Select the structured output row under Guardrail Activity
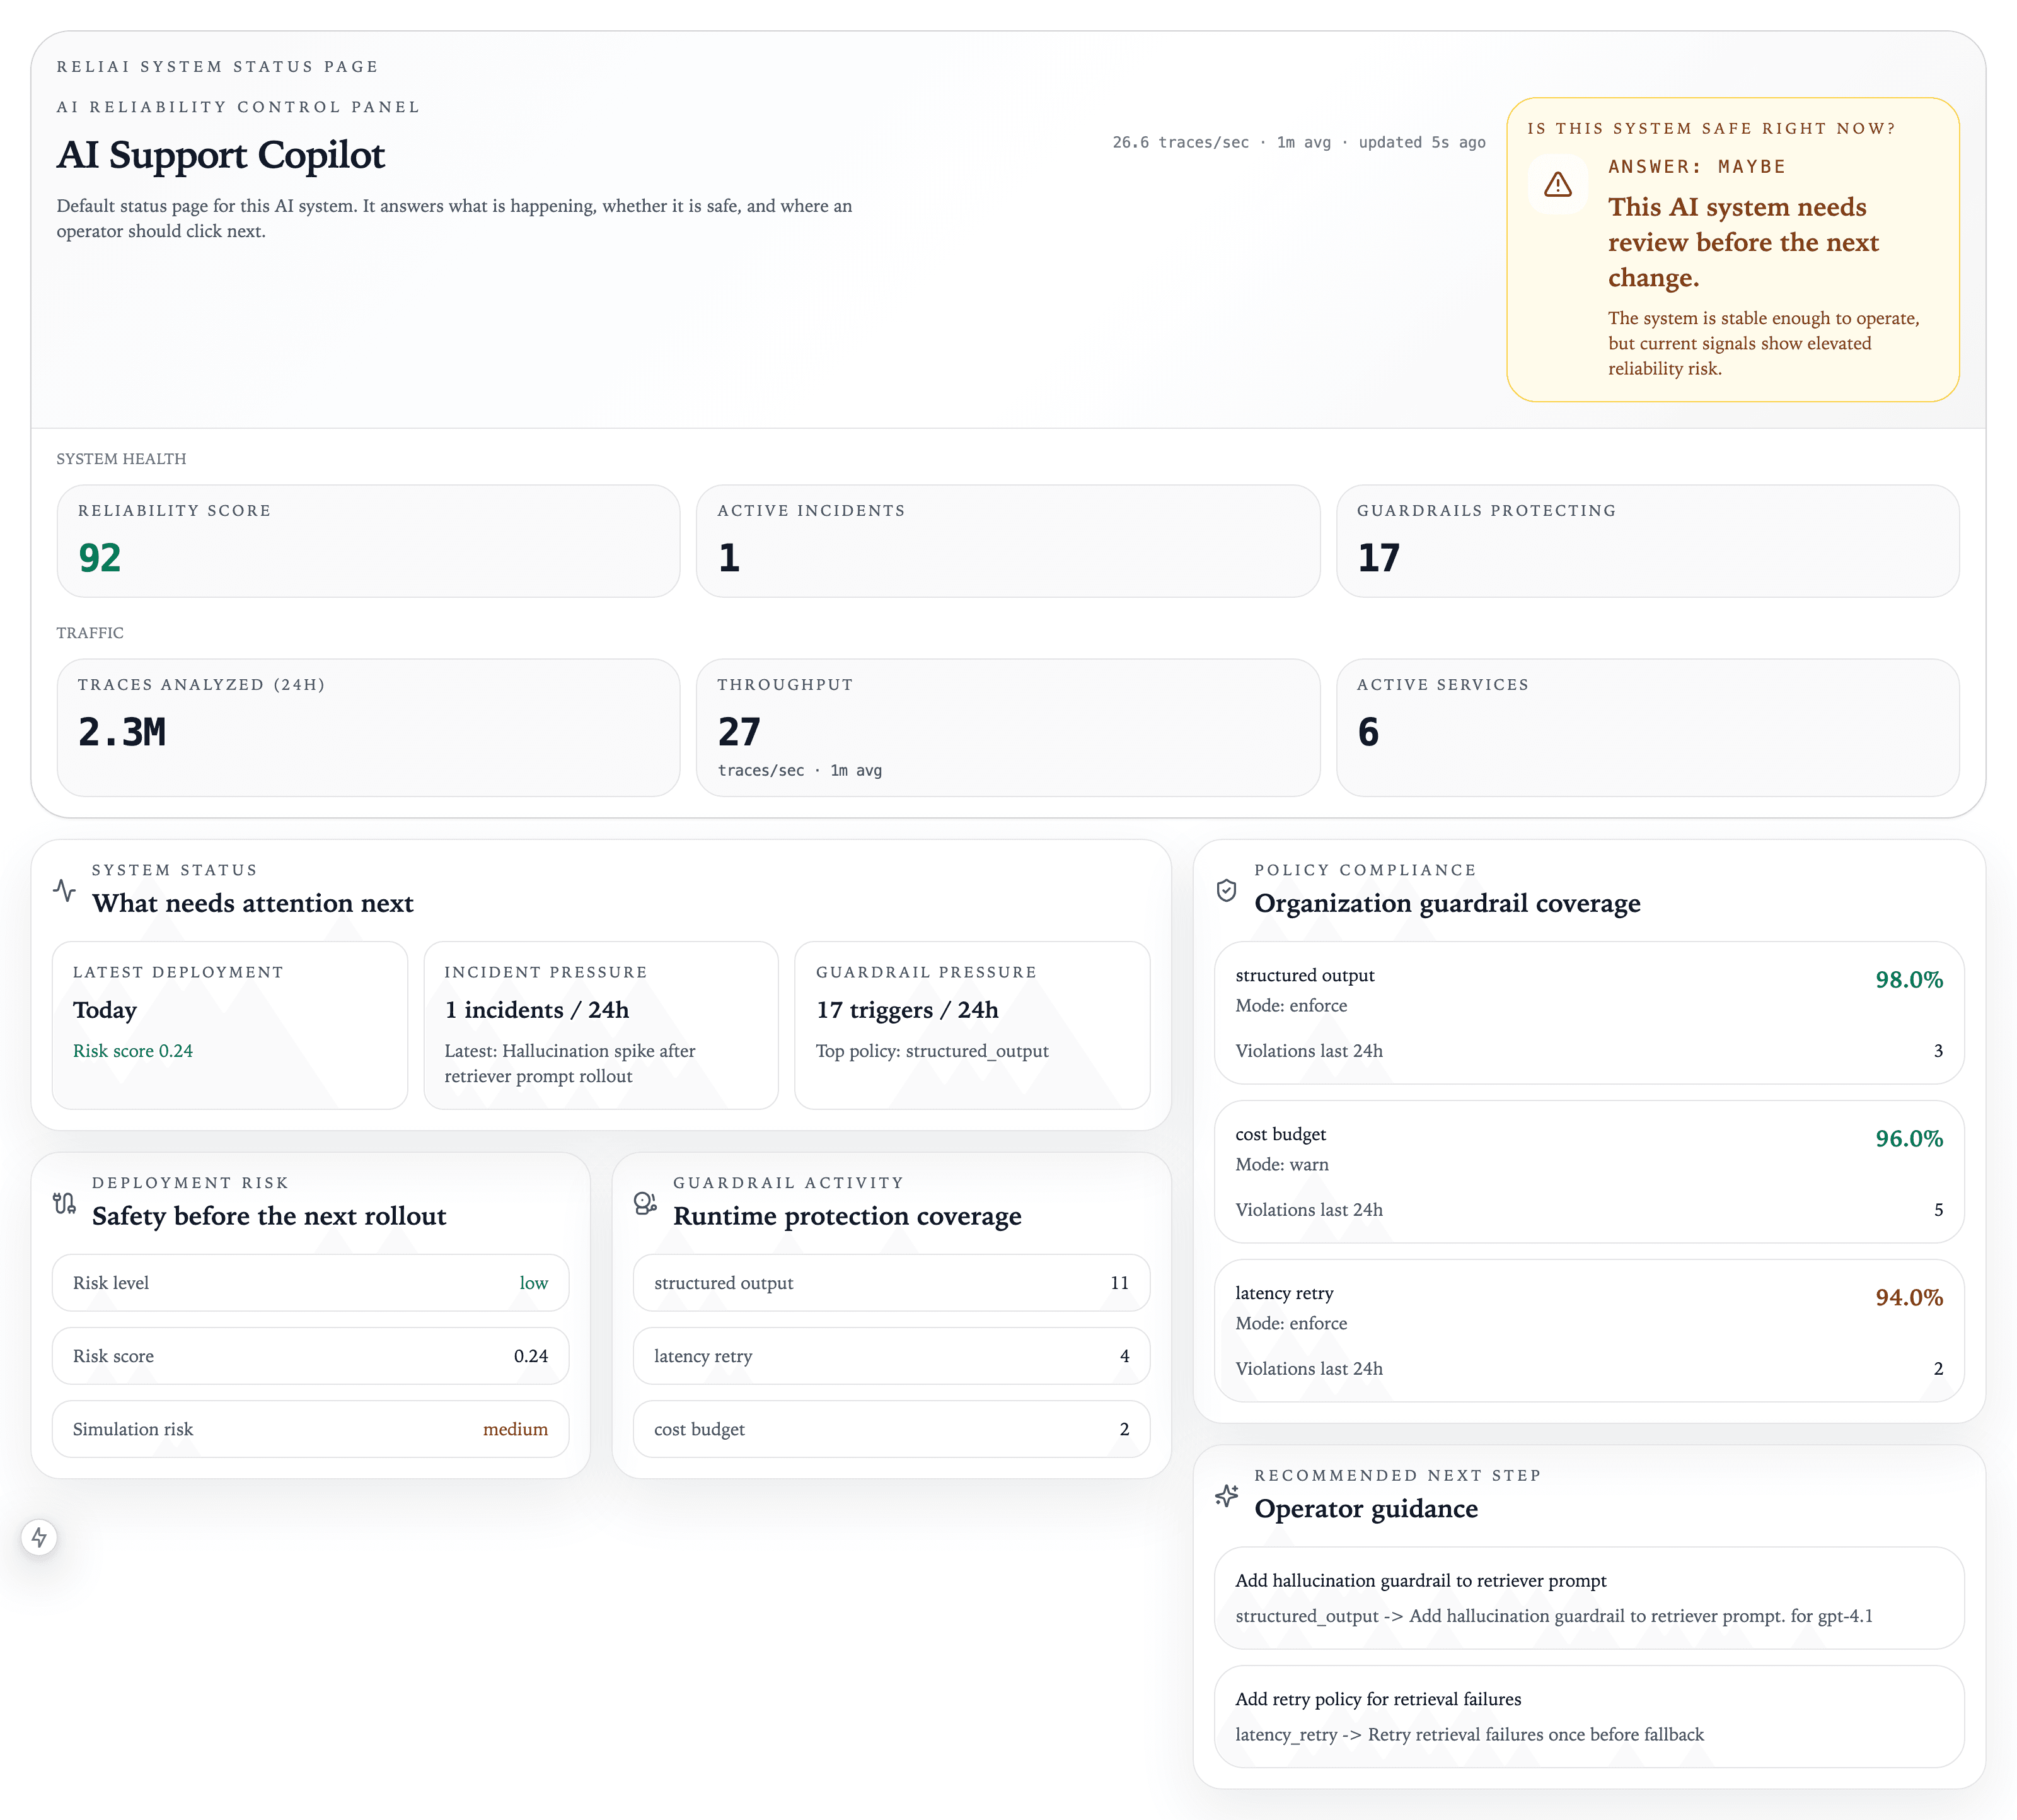 click(891, 1283)
